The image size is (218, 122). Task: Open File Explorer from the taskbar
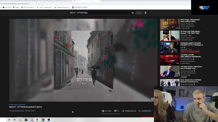[20, 120]
